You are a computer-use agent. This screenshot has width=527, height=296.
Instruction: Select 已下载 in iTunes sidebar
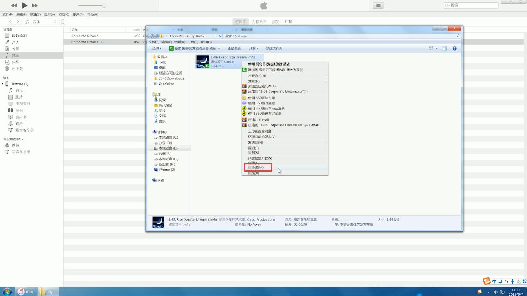click(x=17, y=68)
